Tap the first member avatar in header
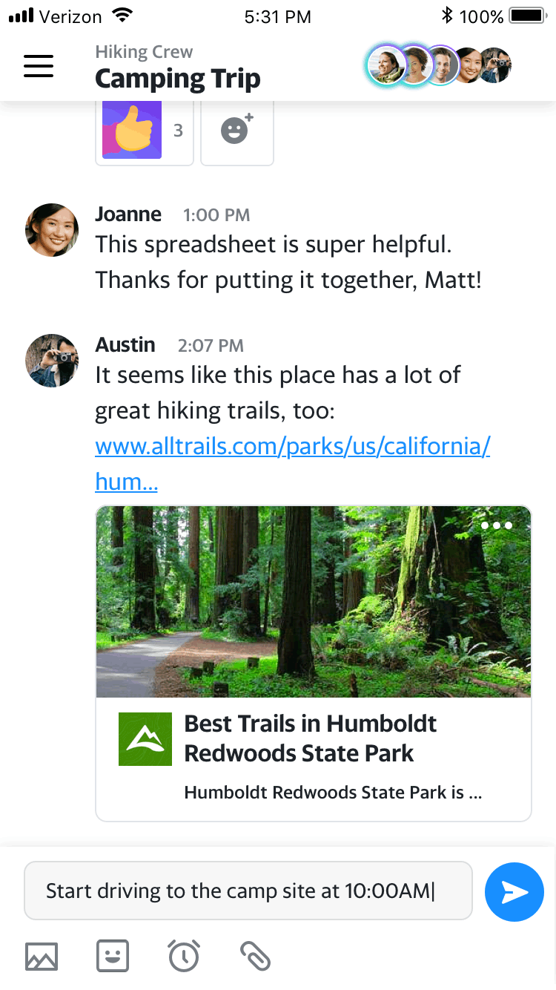556x990 pixels. (386, 66)
